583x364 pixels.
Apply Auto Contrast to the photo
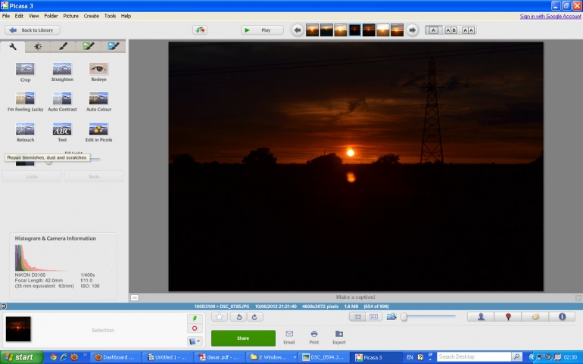62,100
